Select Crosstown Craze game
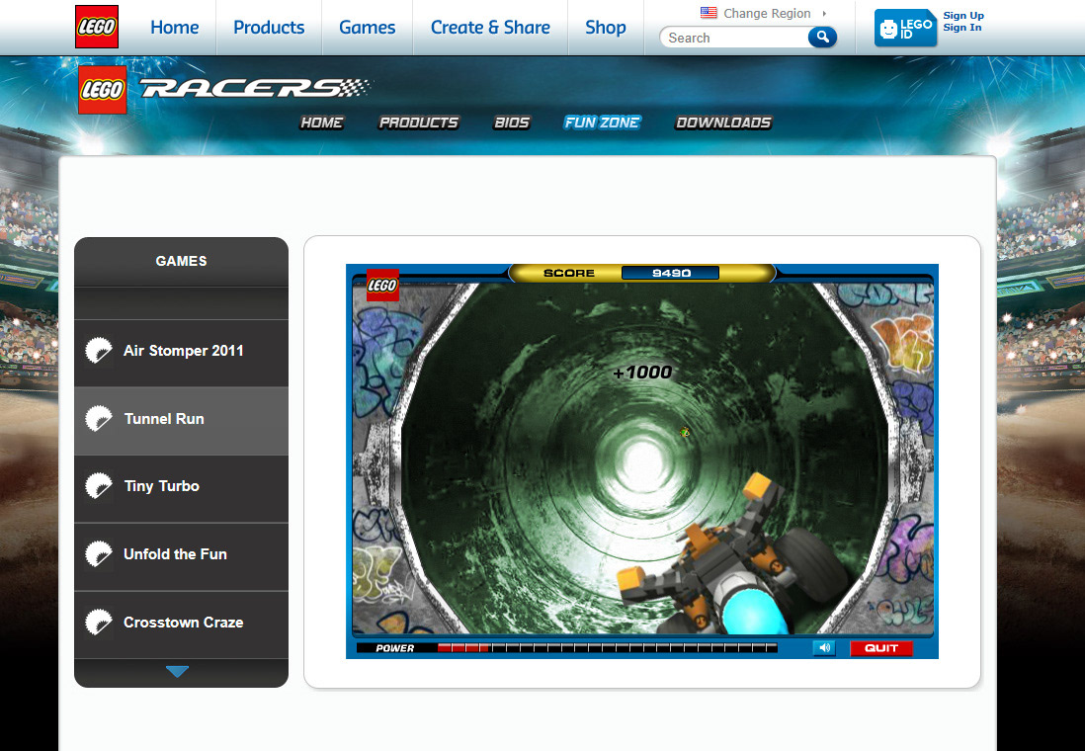The height and width of the screenshot is (751, 1085). pos(181,624)
